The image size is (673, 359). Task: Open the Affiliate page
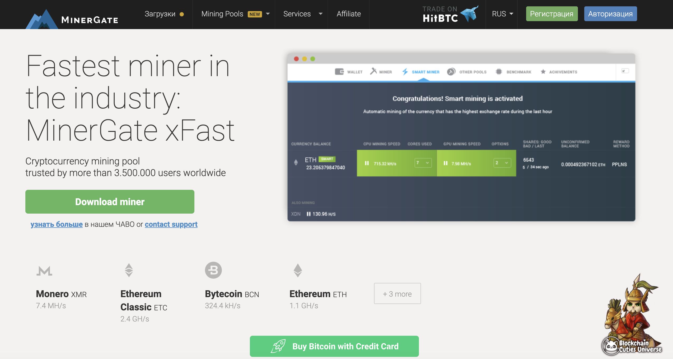tap(348, 14)
